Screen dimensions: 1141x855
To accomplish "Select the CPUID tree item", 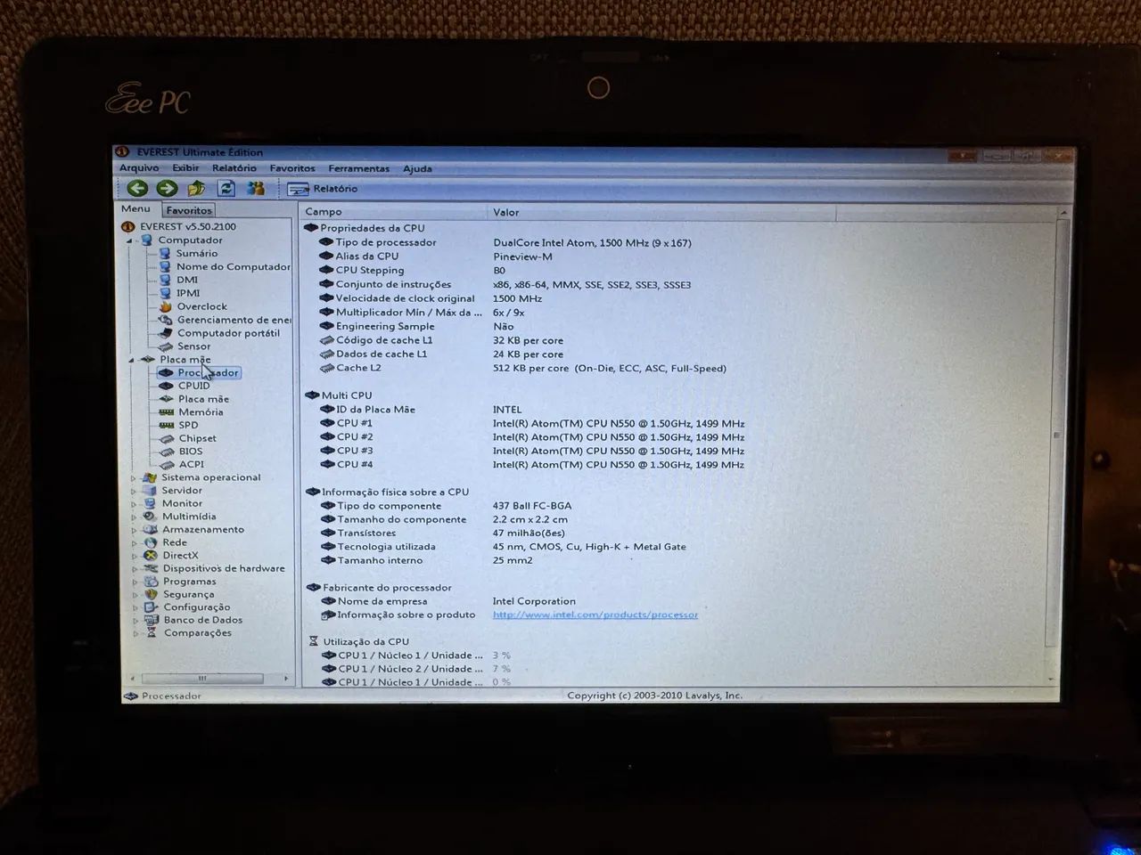I will point(193,386).
